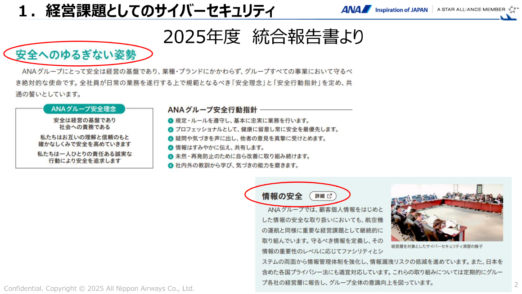Select numbered circle ❶ before 規定・ルールを遵守し
522x294 pixels.
(170, 120)
